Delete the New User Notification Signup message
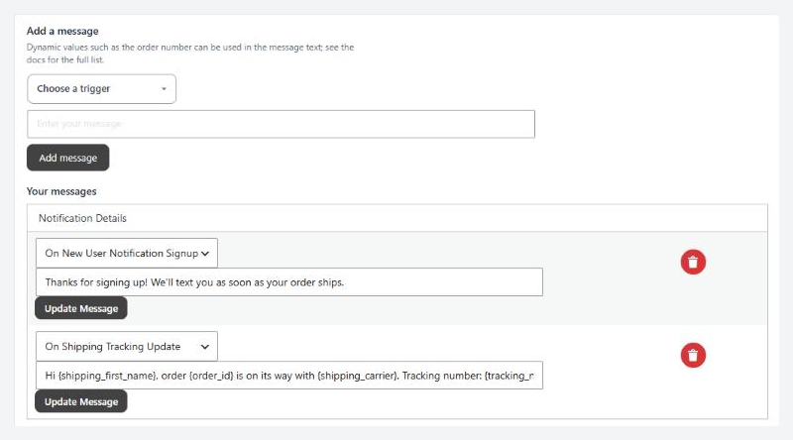793x440 pixels. [693, 262]
